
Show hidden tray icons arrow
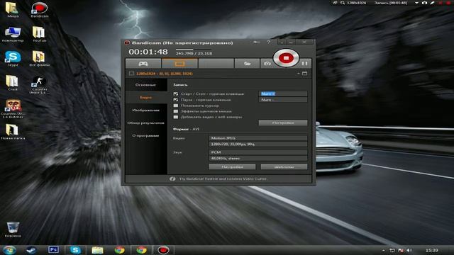(384, 250)
